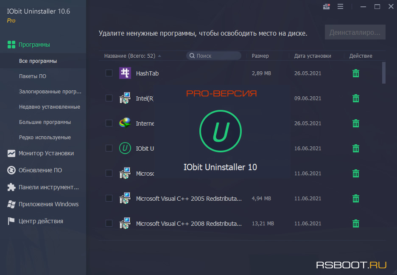The width and height of the screenshot is (397, 275).
Task: Click trash icon dated 26.05.2021 for Internet
Action: click(356, 123)
